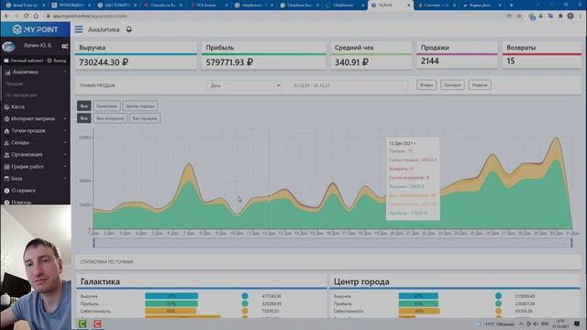Click the Интернет витрина globe icon
The image size is (587, 330).
pos(6,119)
